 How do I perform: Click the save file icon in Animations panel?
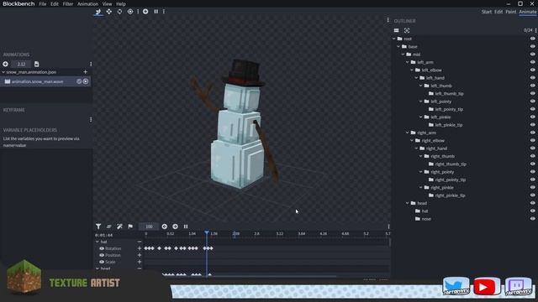(x=36, y=64)
